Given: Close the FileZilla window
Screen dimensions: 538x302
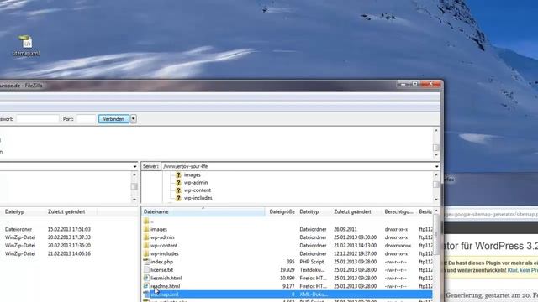Looking at the screenshot, I should [x=430, y=84].
